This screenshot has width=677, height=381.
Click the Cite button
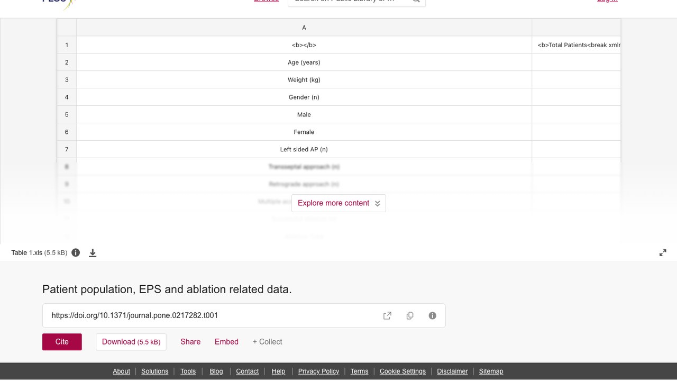click(62, 342)
